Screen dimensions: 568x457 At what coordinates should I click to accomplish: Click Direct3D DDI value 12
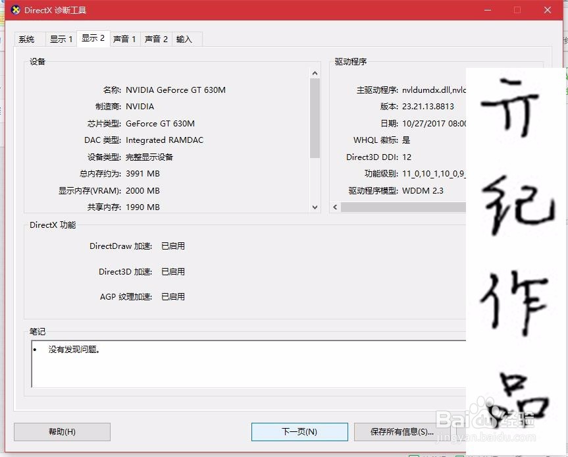[407, 157]
